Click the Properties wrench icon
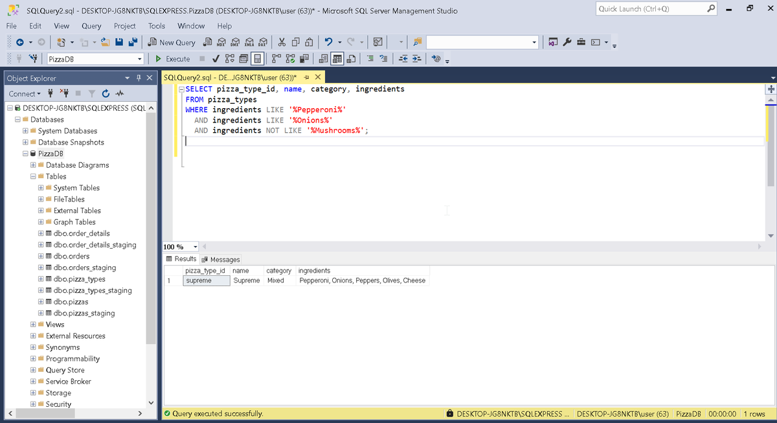 (x=567, y=42)
